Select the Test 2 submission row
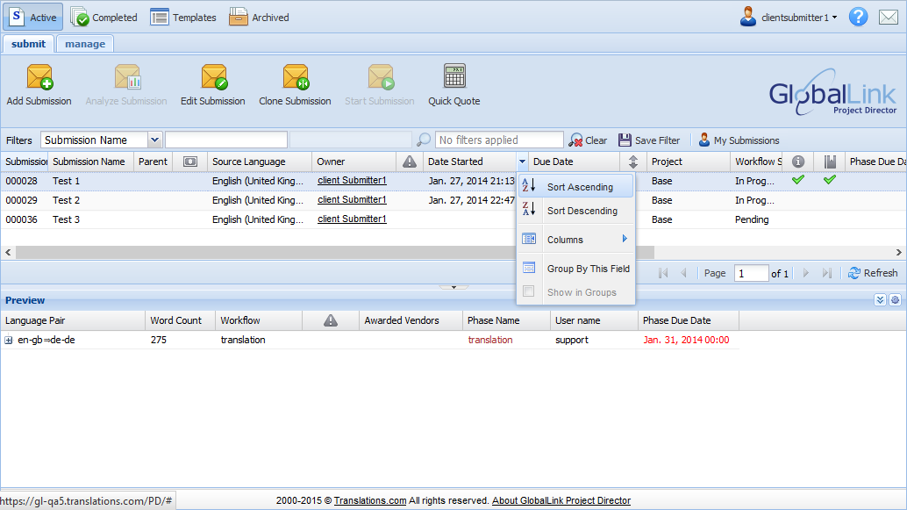The image size is (907, 510). (453, 200)
